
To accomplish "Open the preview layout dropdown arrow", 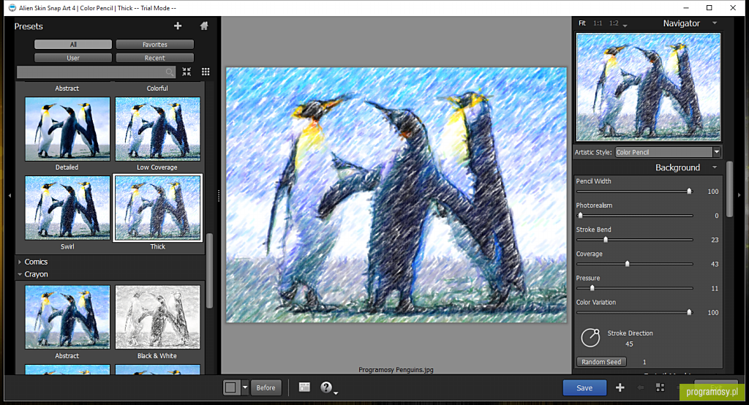I will pos(244,387).
